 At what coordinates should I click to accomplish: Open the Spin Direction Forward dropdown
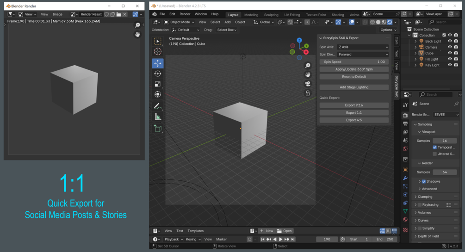click(x=363, y=54)
